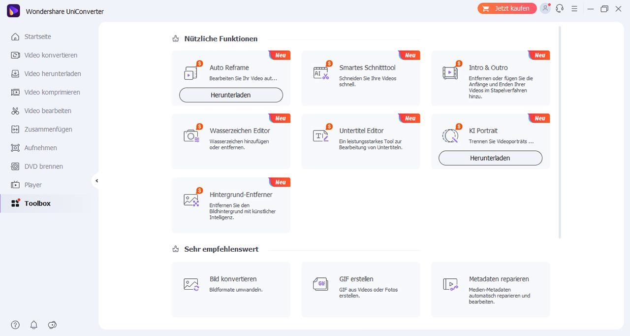Open the Bild konvertieren title

tap(233, 279)
